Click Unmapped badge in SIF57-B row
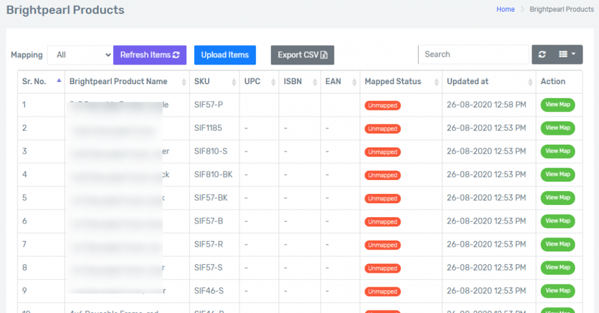Screen dimensions: 599x313 (383, 222)
